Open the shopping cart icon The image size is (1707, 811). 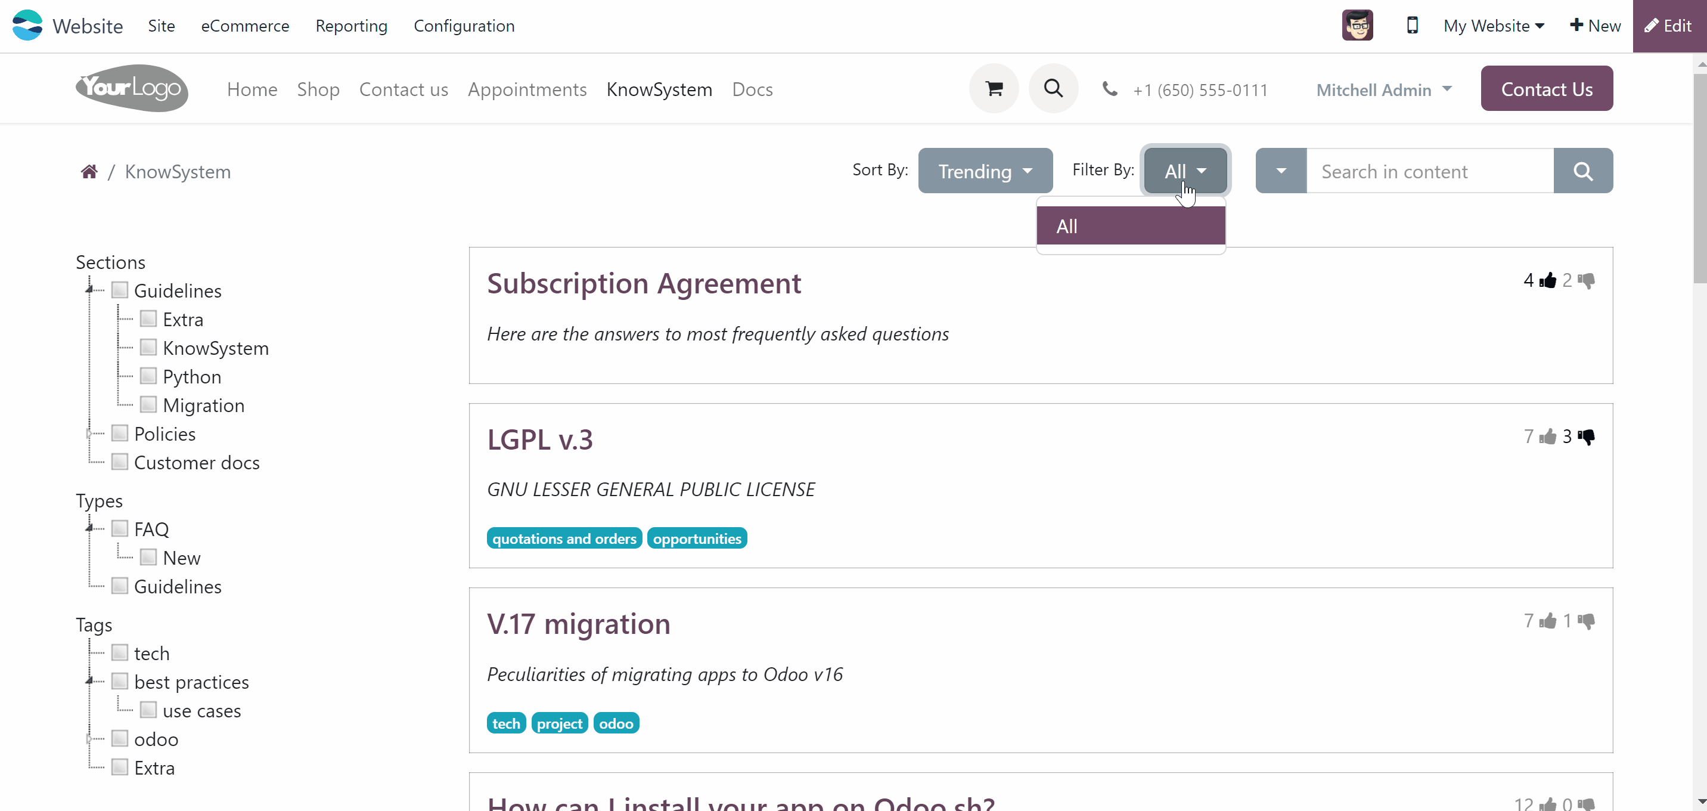tap(994, 88)
